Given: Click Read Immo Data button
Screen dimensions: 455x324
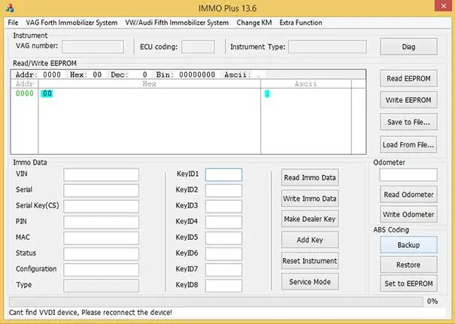Looking at the screenshot, I should [310, 177].
